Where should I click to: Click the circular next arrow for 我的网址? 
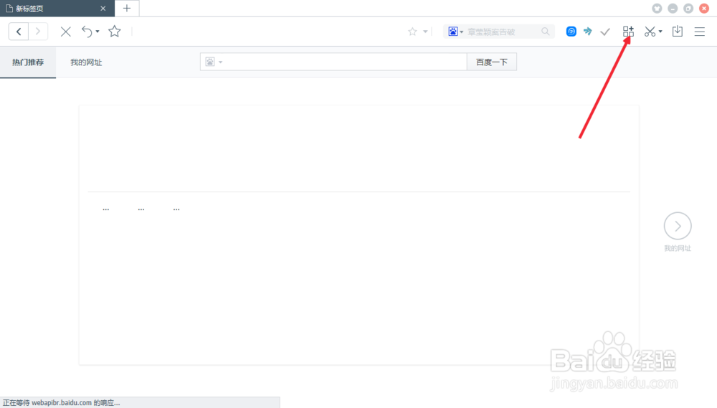[678, 225]
